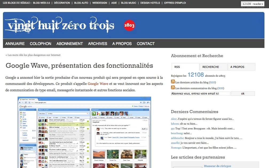The height and width of the screenshot is (168, 269).
Task: Open Alex's comment link
Action: click(x=173, y=119)
